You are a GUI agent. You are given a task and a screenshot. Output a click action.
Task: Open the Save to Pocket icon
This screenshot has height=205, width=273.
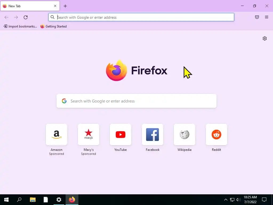[x=257, y=17]
